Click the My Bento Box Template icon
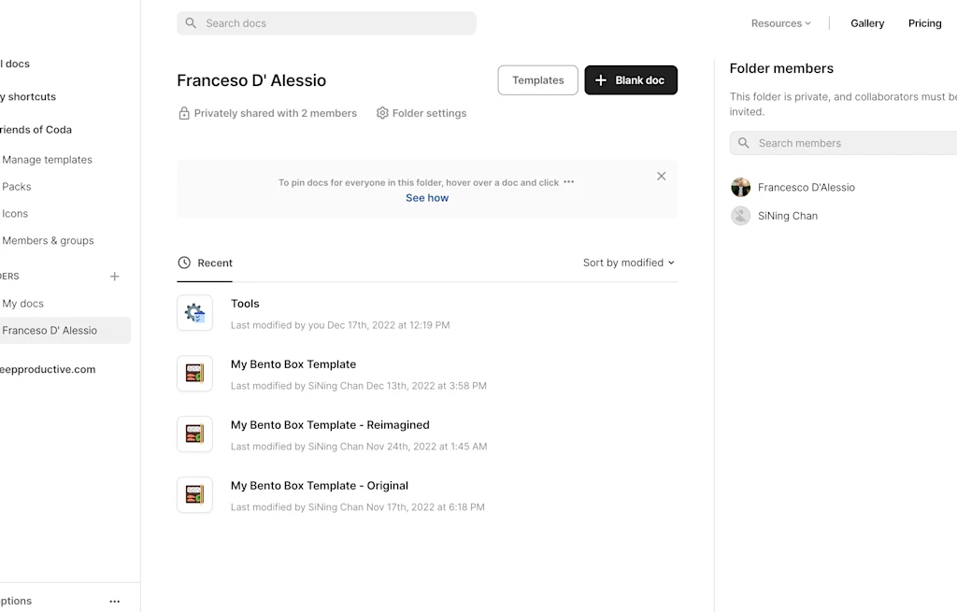The width and height of the screenshot is (957, 612). coord(194,374)
